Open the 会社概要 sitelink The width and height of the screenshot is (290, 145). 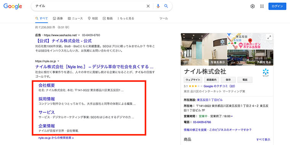click(x=47, y=85)
